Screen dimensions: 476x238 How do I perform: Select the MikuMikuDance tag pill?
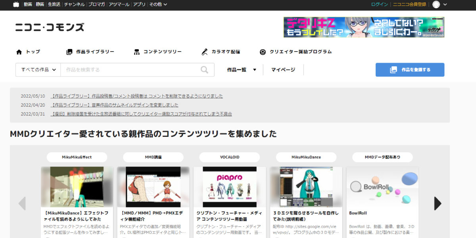[306, 157]
